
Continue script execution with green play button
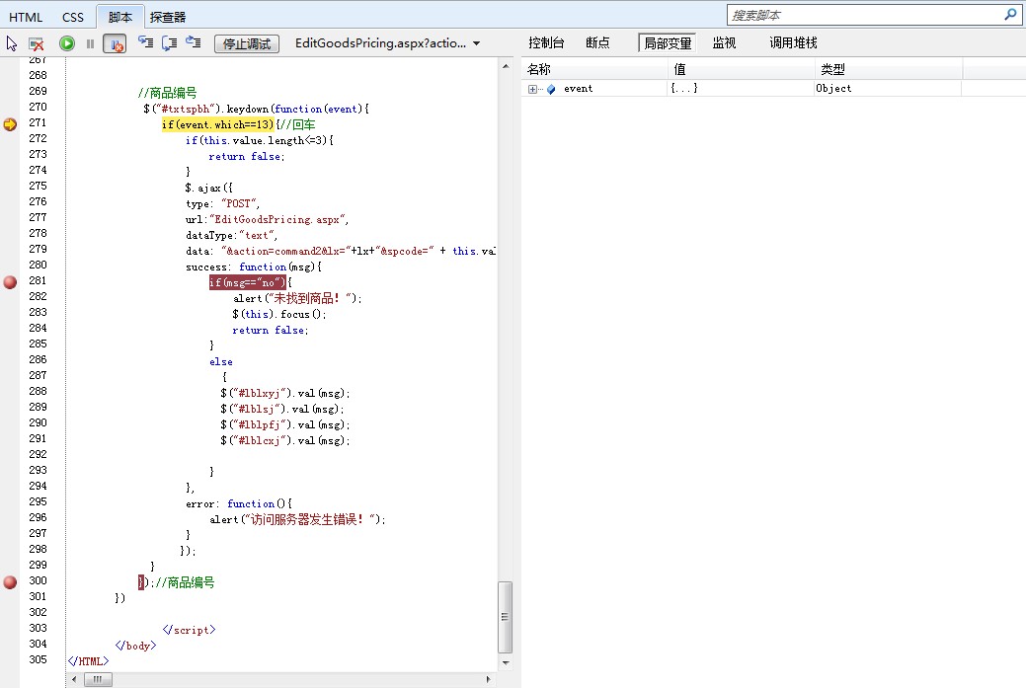(x=67, y=43)
